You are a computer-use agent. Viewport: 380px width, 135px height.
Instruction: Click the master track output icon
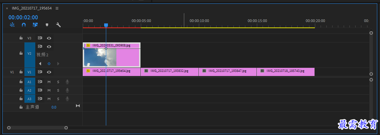78,106
